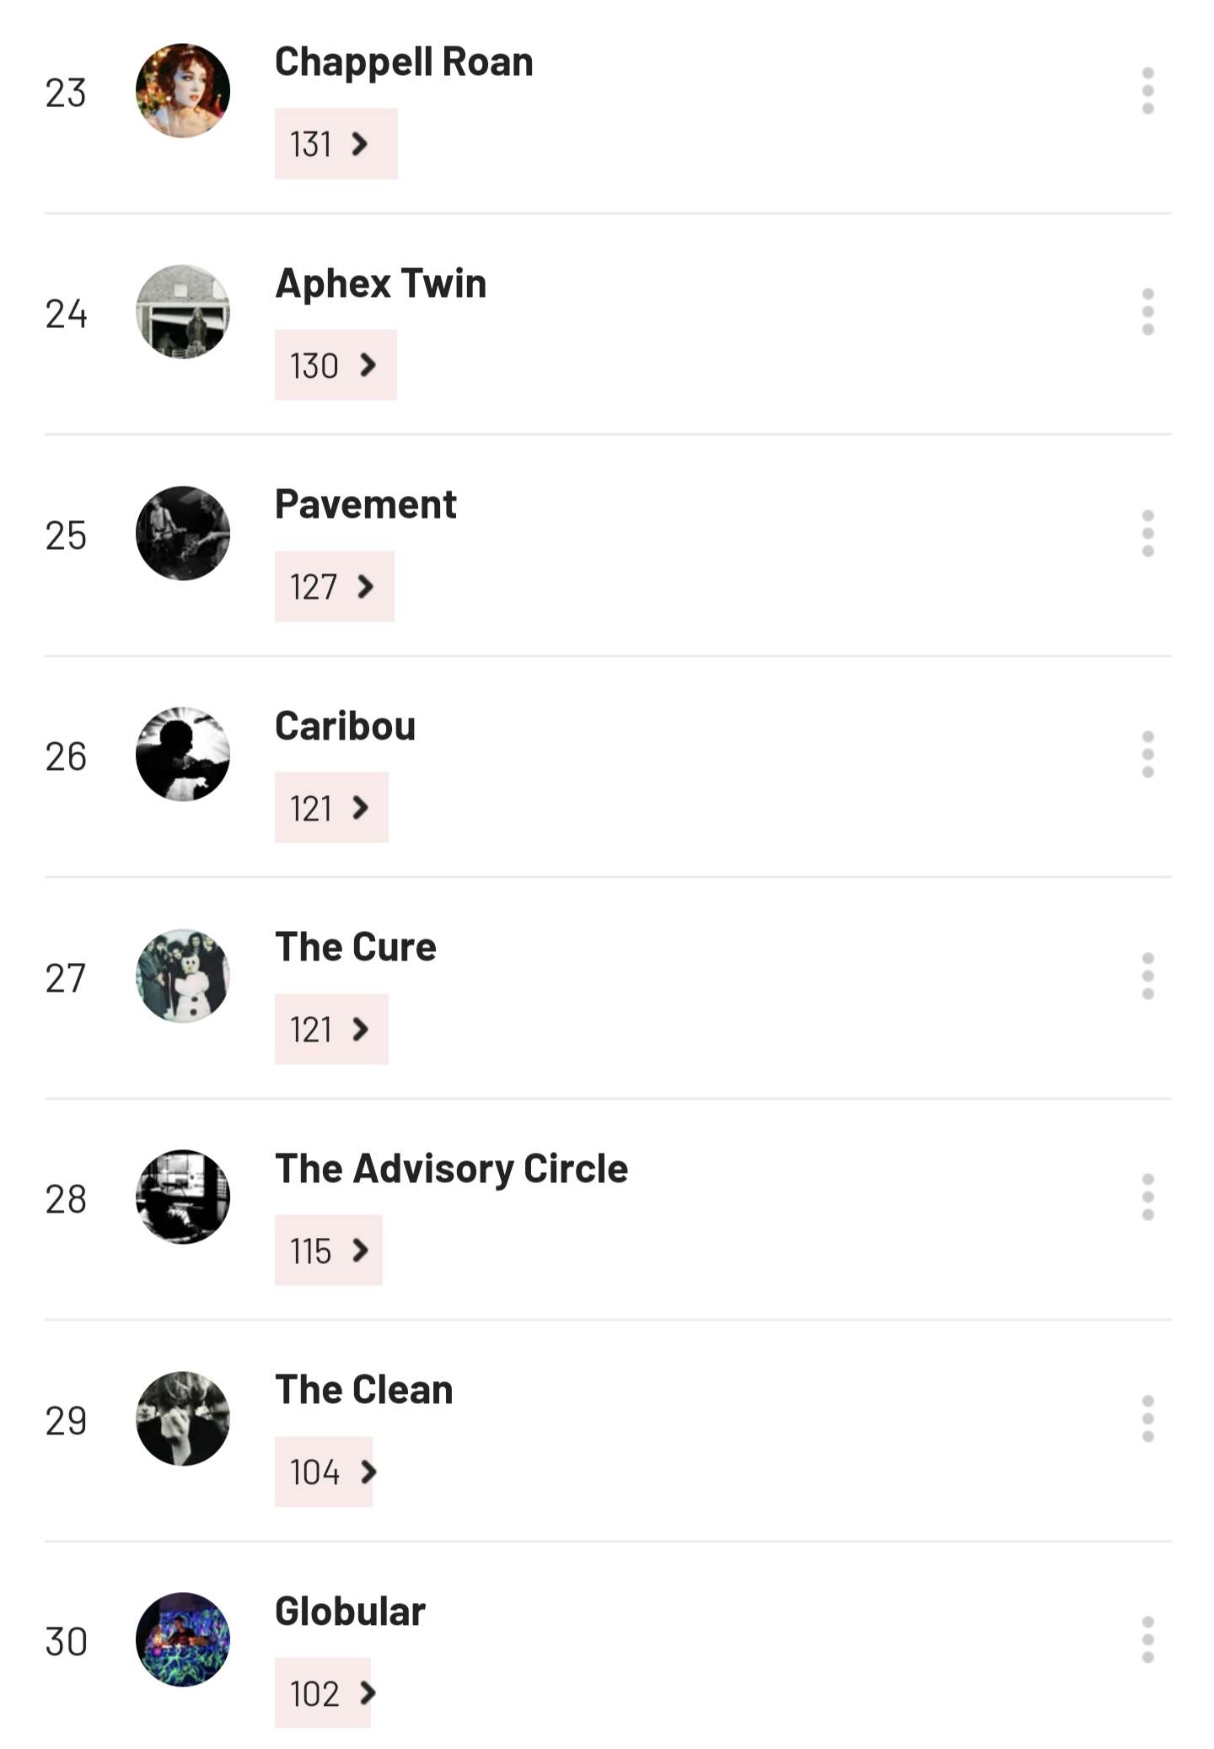This screenshot has width=1214, height=1749.
Task: Open more options for The Advisory Circle
Action: click(x=1147, y=1197)
